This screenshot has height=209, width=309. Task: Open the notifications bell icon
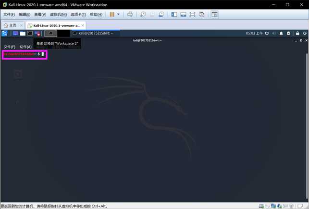[281, 33]
